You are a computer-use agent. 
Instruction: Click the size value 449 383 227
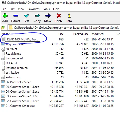tap(56, 106)
